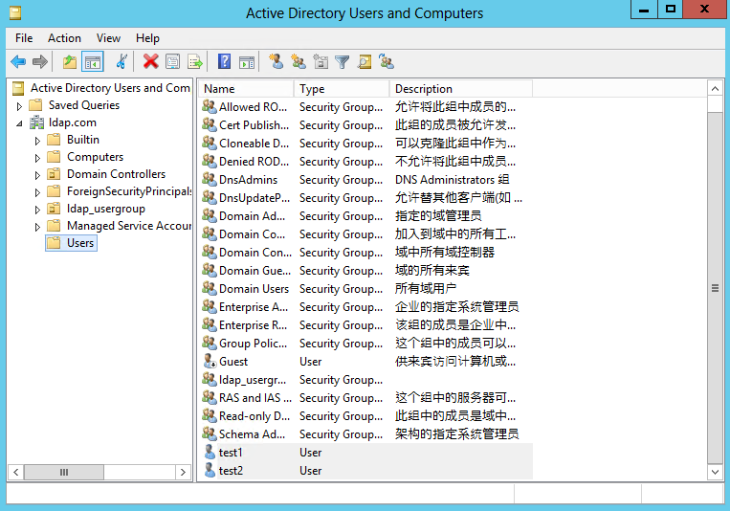Select the Allowed RO... group row
Screen dimensions: 730x511
coord(365,106)
